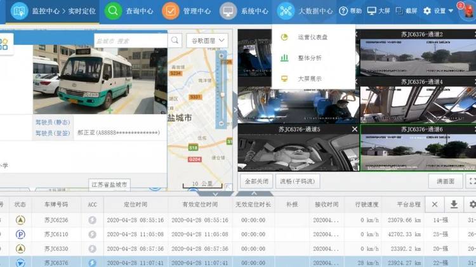This screenshot has width=476, height=267.
Task: Sort by 定位时间 column header
Action: (x=135, y=204)
